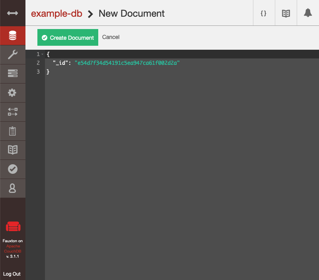Click the double-arrow icon above the sidebar

click(x=12, y=13)
